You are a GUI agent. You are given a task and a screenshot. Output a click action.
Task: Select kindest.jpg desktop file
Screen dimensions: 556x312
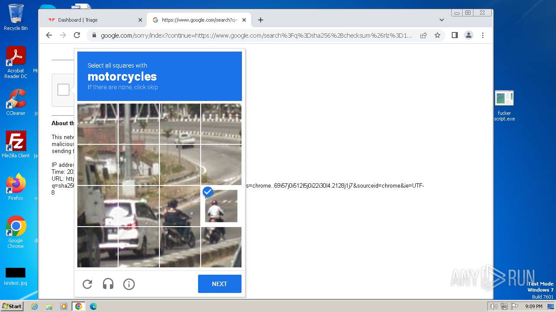tap(16, 277)
